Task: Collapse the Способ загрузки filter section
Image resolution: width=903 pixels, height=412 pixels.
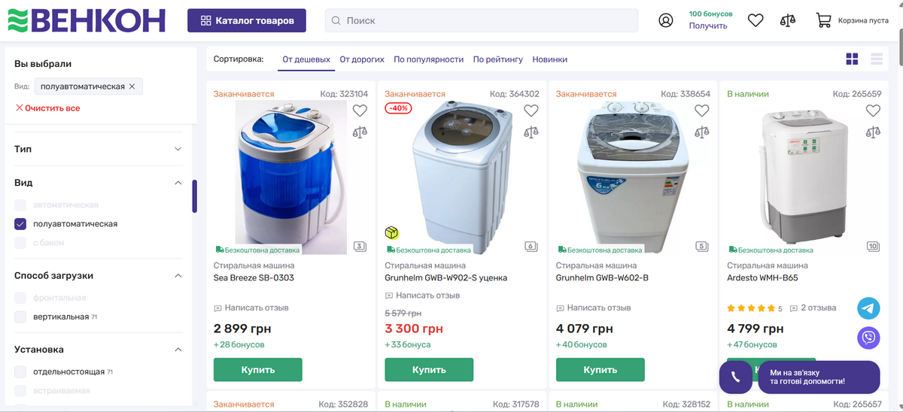Action: (x=178, y=276)
